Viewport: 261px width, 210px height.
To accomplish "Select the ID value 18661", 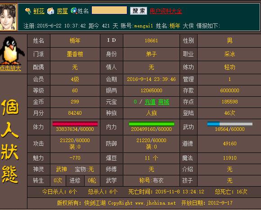I will pyautogui.click(x=151, y=40).
